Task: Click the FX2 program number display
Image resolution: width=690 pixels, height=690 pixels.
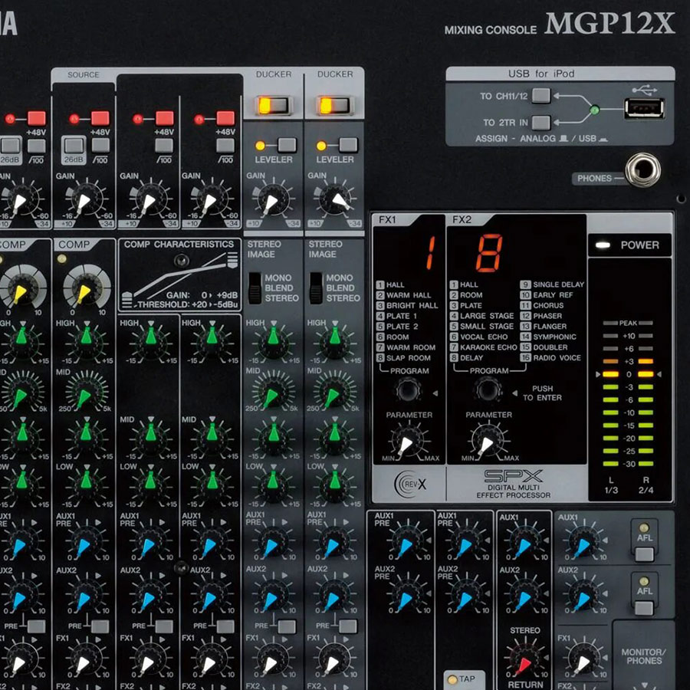Action: (488, 252)
